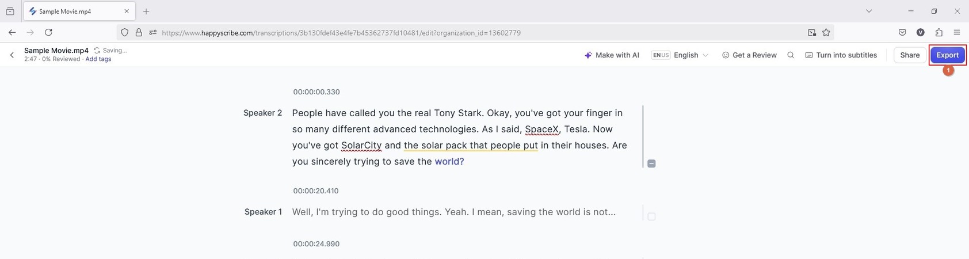Screen dimensions: 969x259
Task: Bookmark this page with the star icon
Action: [x=826, y=33]
